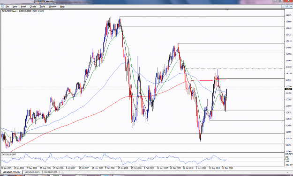Click the 1.5860 price scale label
Screen dimensions: 293x176
[288, 22]
